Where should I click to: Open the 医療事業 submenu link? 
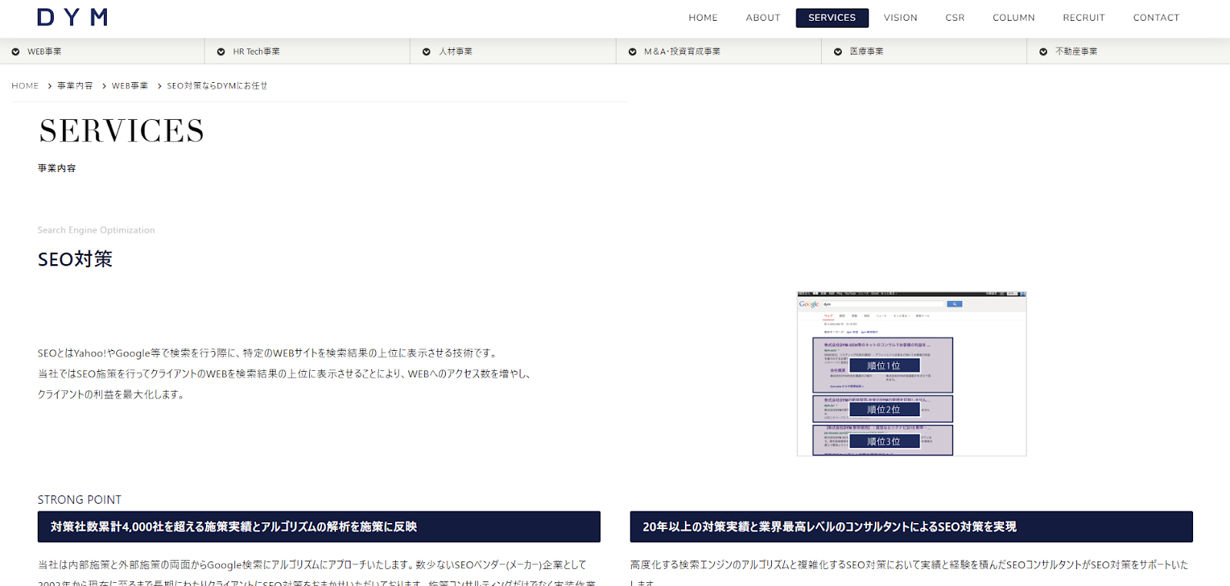pos(866,51)
